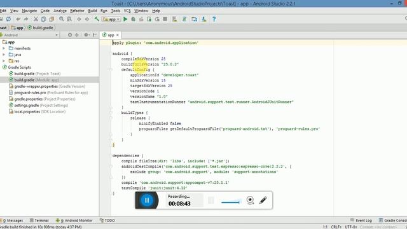Viewport: 407px width, 229px height.
Task: Click the Run with Coverage icon
Action: 141,19
